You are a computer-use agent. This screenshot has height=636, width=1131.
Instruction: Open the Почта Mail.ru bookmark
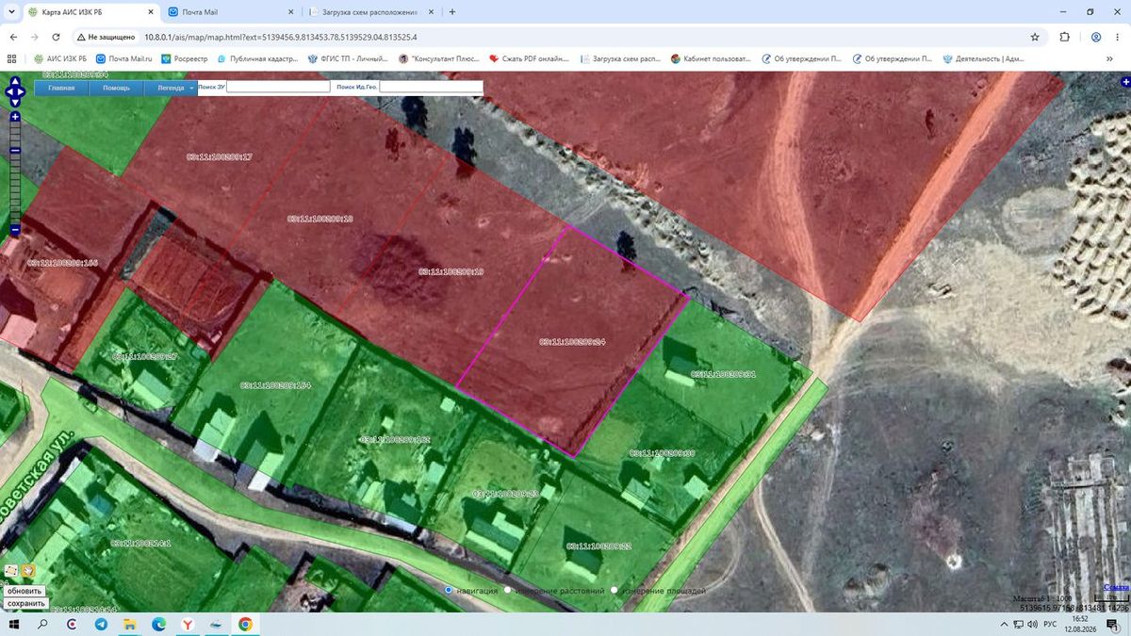click(x=124, y=58)
